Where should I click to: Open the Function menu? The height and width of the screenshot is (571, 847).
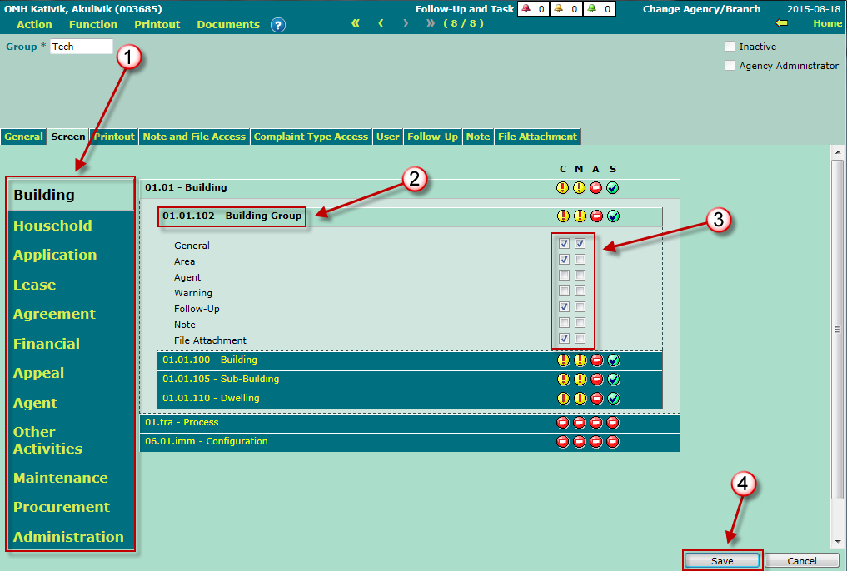pyautogui.click(x=93, y=24)
